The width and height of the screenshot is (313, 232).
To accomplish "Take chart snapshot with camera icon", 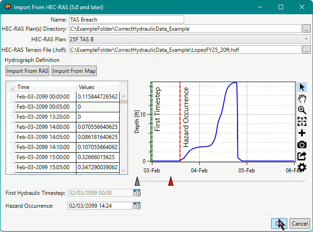I will (x=302, y=144).
